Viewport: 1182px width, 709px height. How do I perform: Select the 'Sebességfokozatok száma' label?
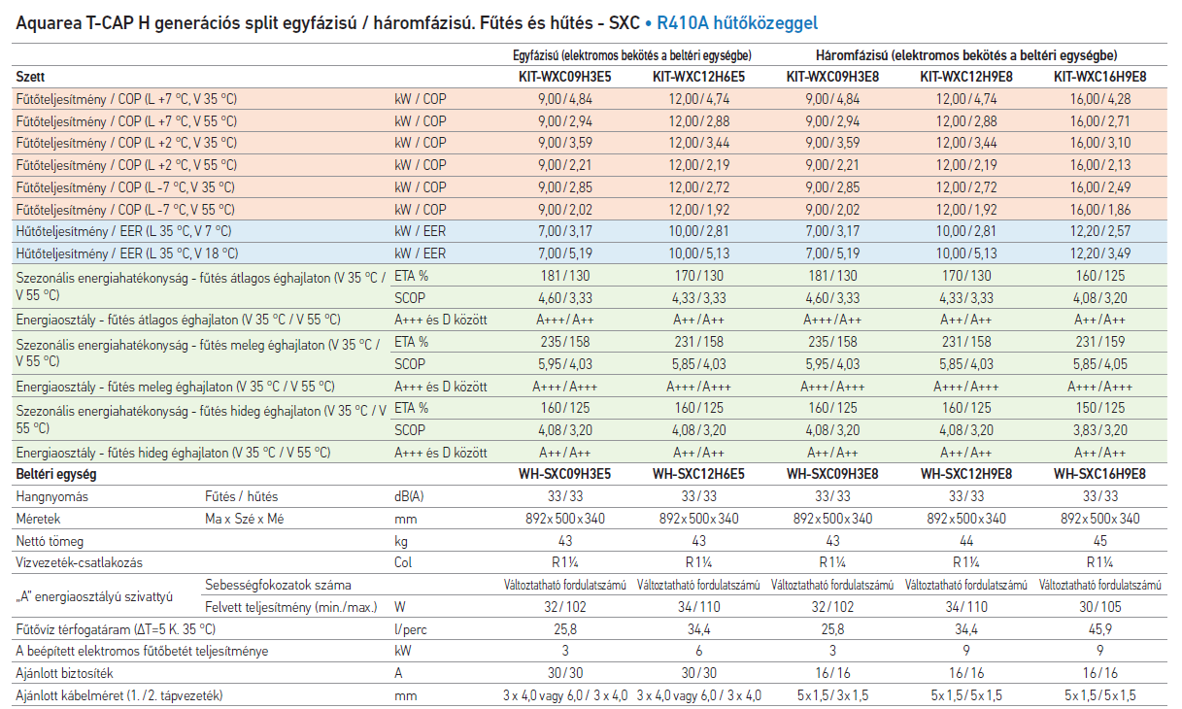pyautogui.click(x=278, y=585)
